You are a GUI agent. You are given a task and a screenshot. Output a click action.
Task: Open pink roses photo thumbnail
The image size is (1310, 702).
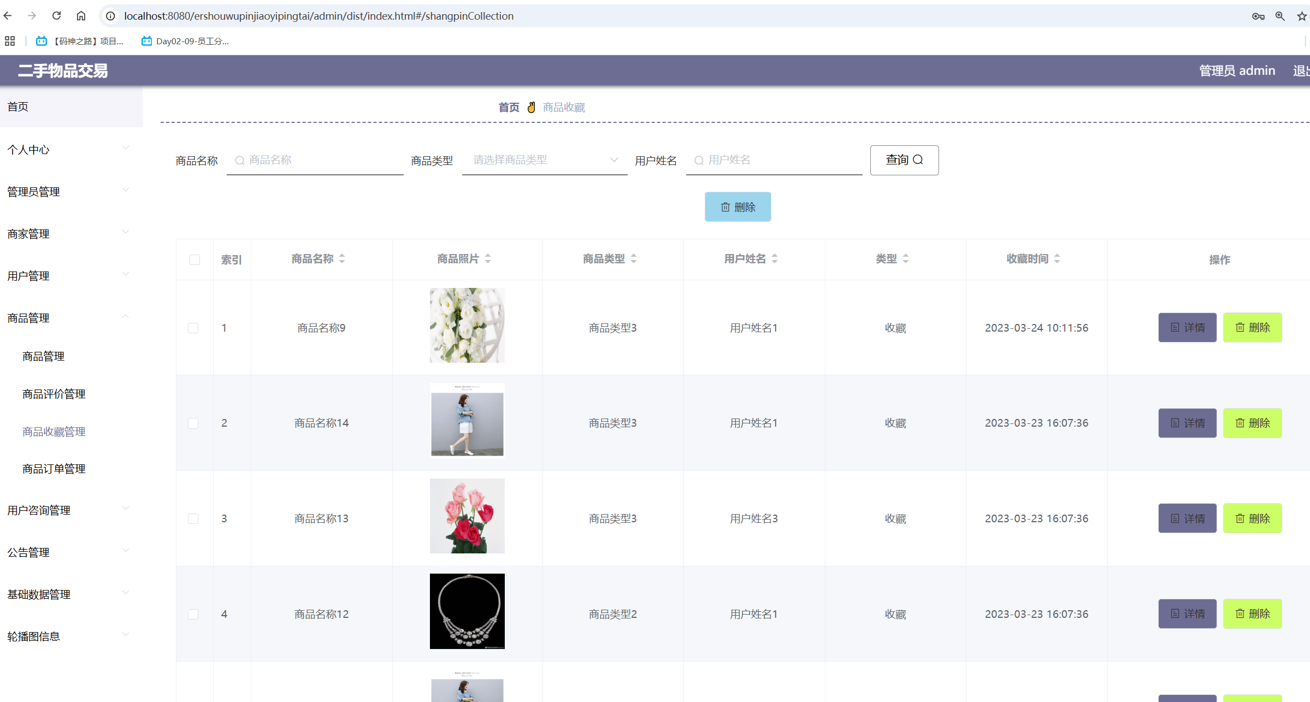[467, 516]
